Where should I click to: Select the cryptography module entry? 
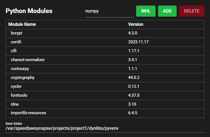coord(22,78)
